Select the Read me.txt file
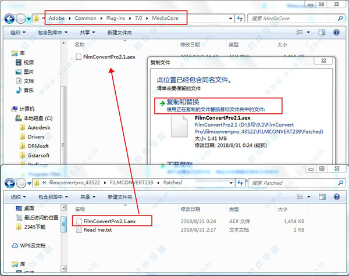The width and height of the screenshot is (349, 276). [x=97, y=230]
